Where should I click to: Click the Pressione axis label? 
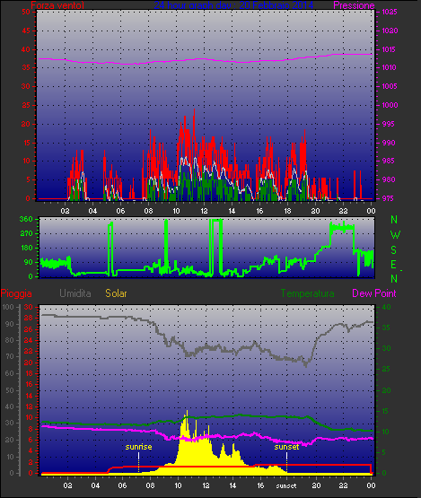coord(354,5)
